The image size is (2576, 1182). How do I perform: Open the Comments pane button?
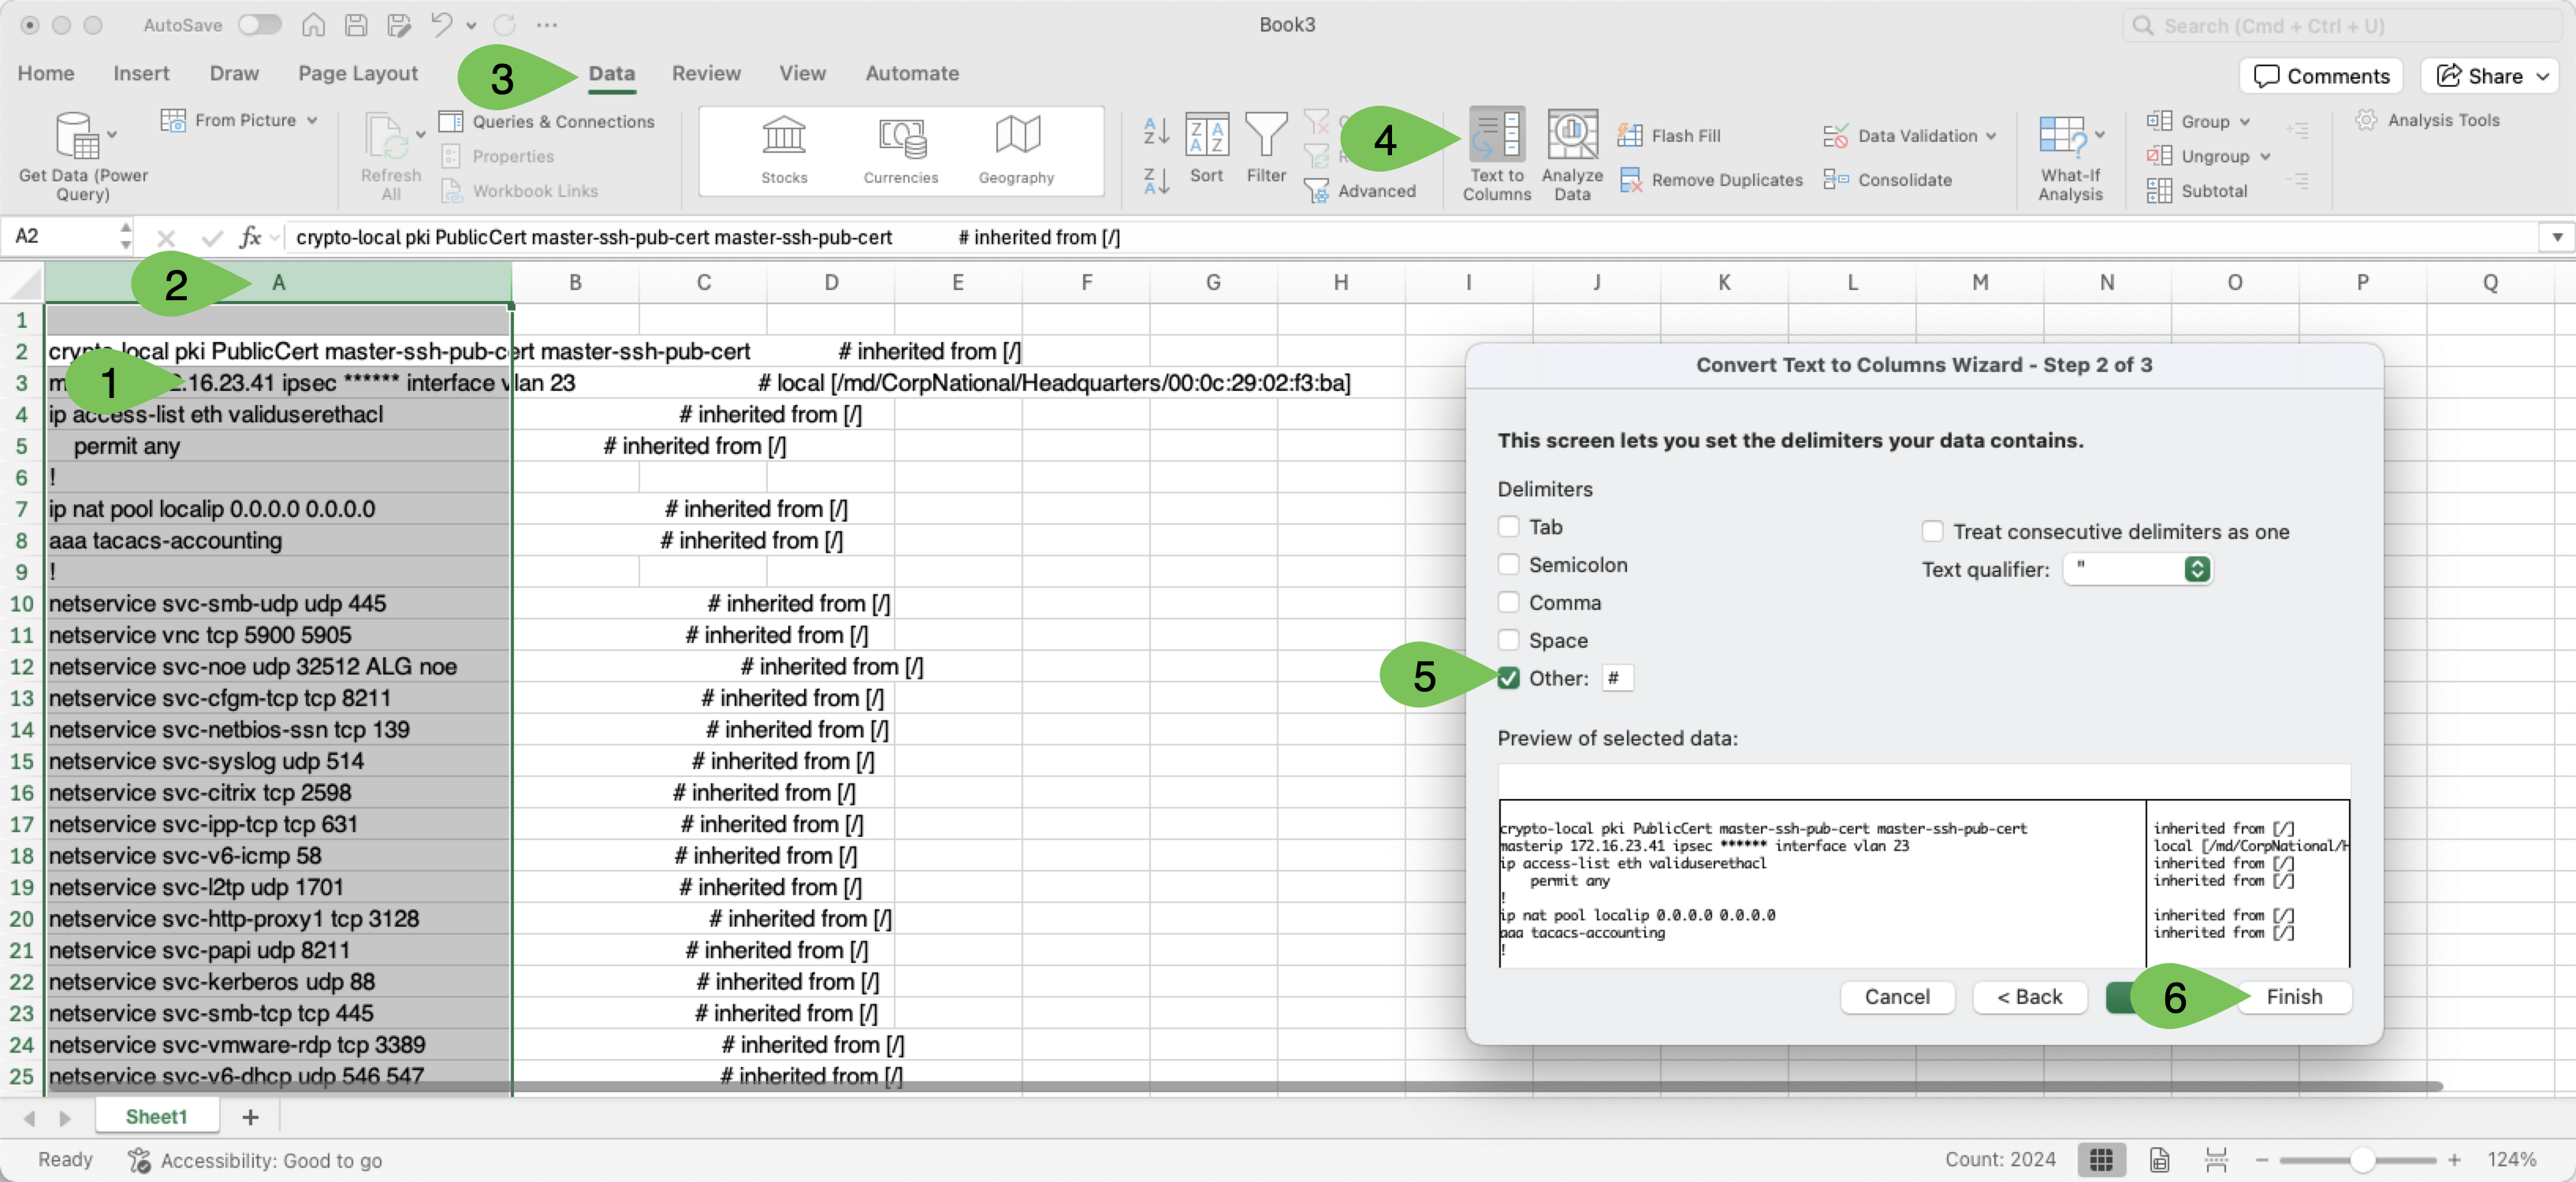[2322, 76]
